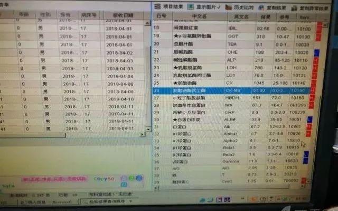
Task: Click the orange system tray icon
Action: point(253,199)
